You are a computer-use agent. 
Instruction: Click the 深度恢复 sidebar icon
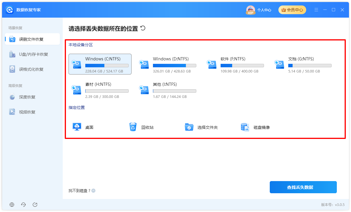pyautogui.click(x=12, y=97)
